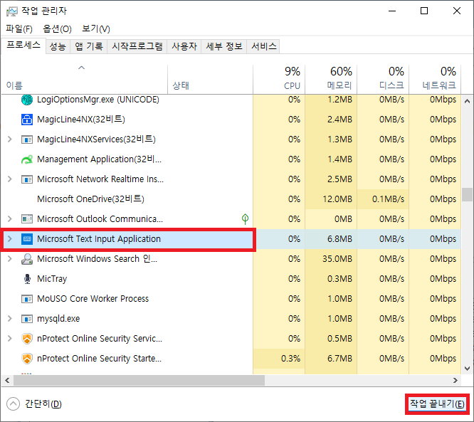Click the Microsoft Windows Search icon
474x422 pixels.
pos(28,259)
